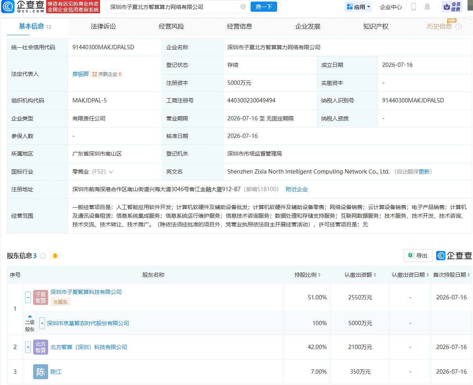Collapse the 深圳市子夏智算科技有限公司 shareholder row
The image size is (473, 385).
28,297
